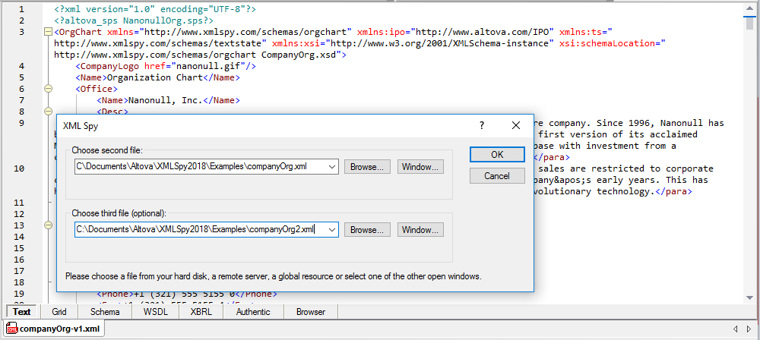Switch to Schema view tab
This screenshot has height=340, width=760.
pyautogui.click(x=105, y=312)
